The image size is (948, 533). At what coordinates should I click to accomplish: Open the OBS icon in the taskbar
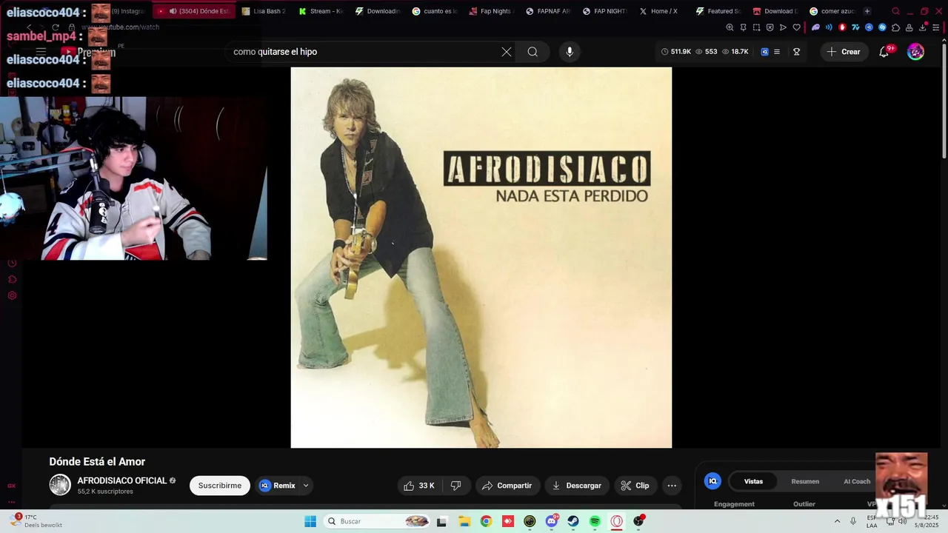pyautogui.click(x=638, y=521)
